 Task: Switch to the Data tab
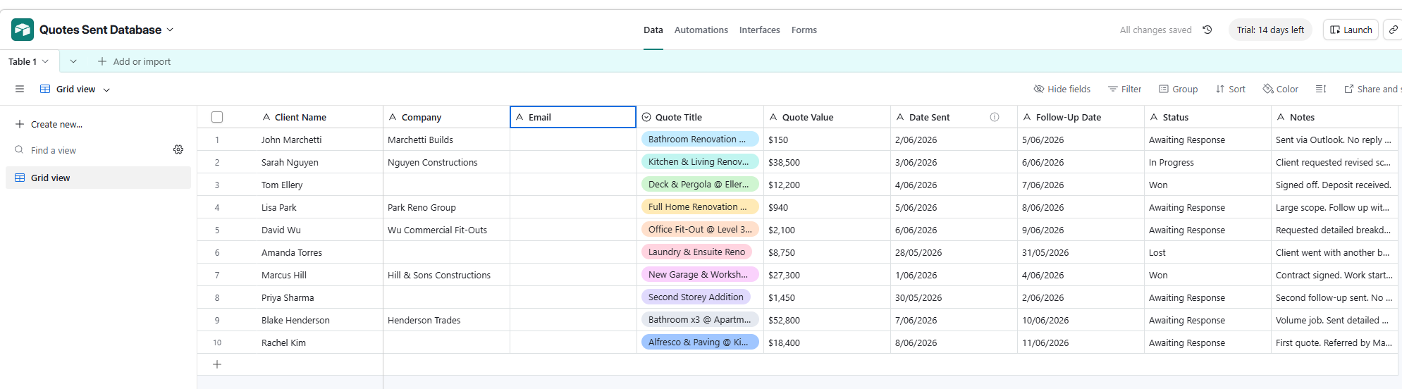click(653, 30)
